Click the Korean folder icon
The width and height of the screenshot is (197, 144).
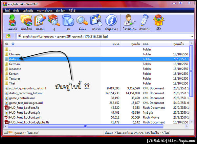coord(7,73)
